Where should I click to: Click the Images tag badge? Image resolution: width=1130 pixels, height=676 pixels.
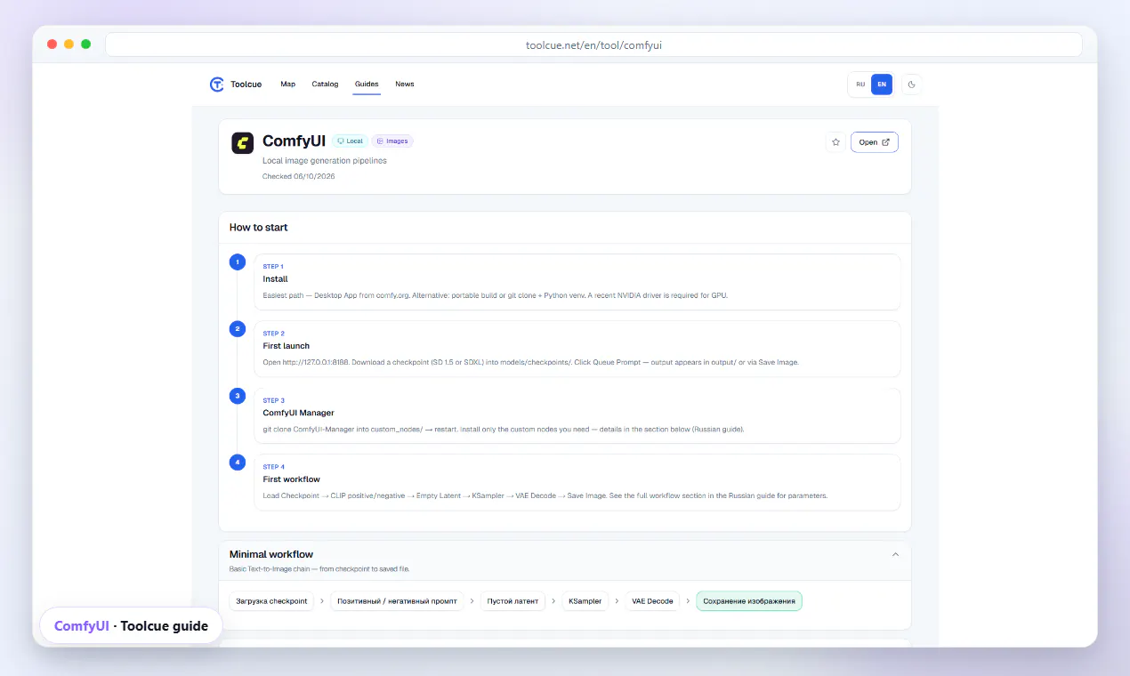pyautogui.click(x=392, y=141)
